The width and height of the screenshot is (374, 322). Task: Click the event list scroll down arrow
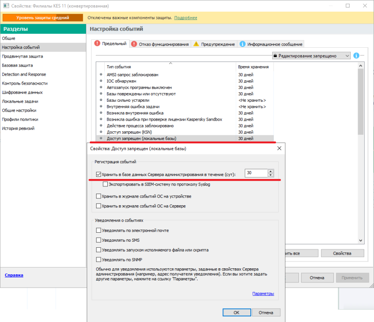361,240
